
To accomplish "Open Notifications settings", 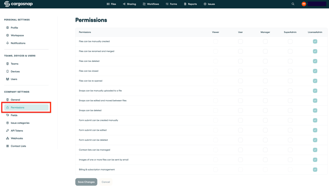I will pyautogui.click(x=18, y=43).
